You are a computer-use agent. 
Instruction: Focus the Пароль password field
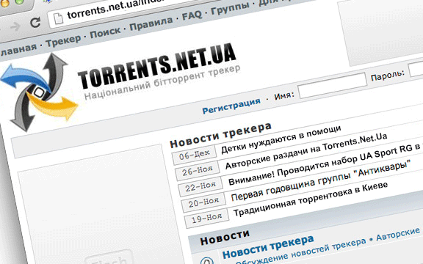tap(416, 70)
